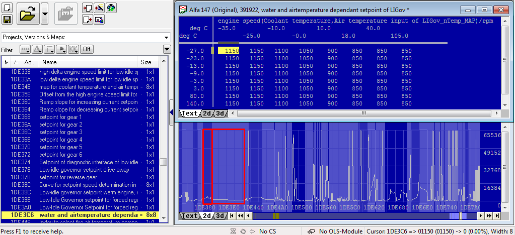
Task: Expand the open project dropdown arrow
Action: [45, 14]
